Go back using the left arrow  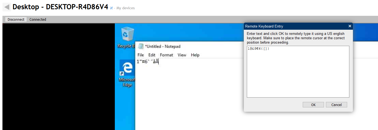7,7
